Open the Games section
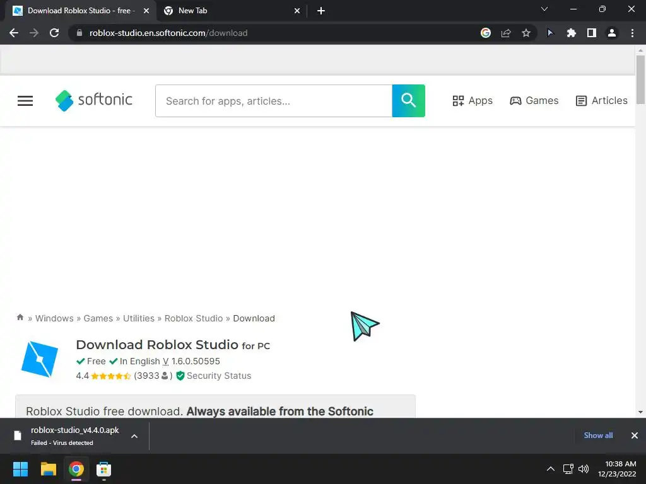The width and height of the screenshot is (646, 484). [534, 100]
